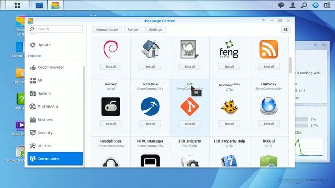
Task: Select the Security category
Action: coord(55,133)
